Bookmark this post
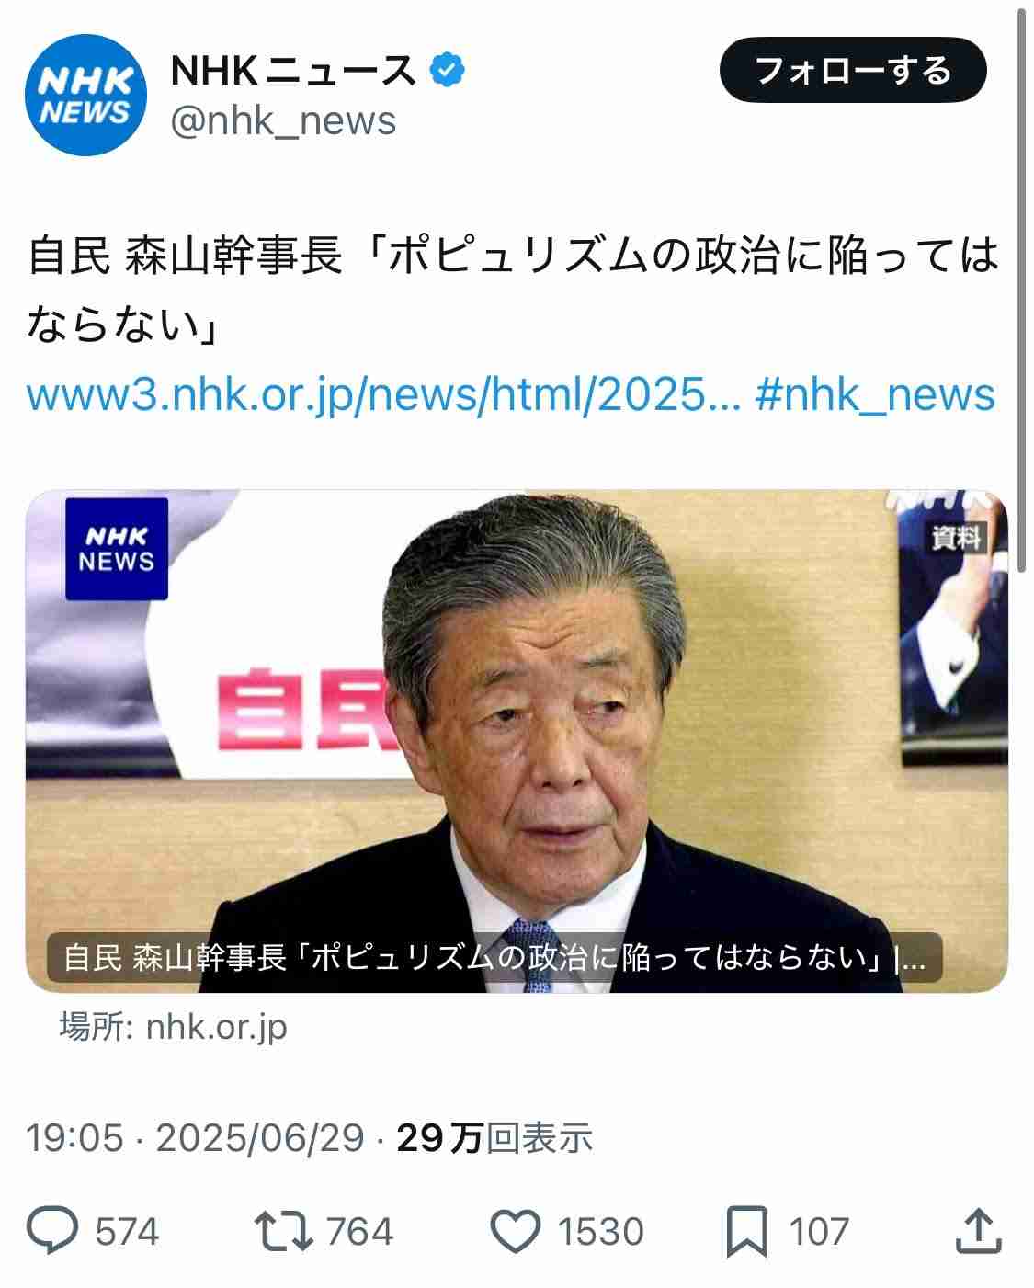The width and height of the screenshot is (1034, 1288). coord(747,1232)
